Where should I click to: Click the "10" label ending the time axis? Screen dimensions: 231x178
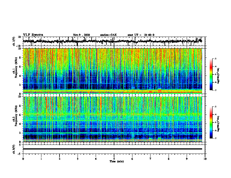pos(205,159)
